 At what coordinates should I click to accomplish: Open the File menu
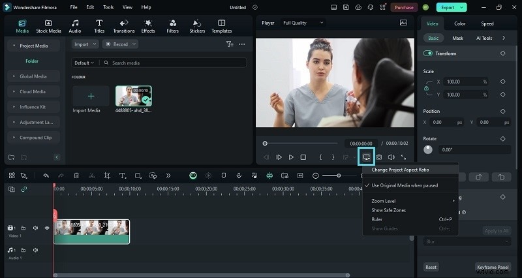click(x=74, y=7)
